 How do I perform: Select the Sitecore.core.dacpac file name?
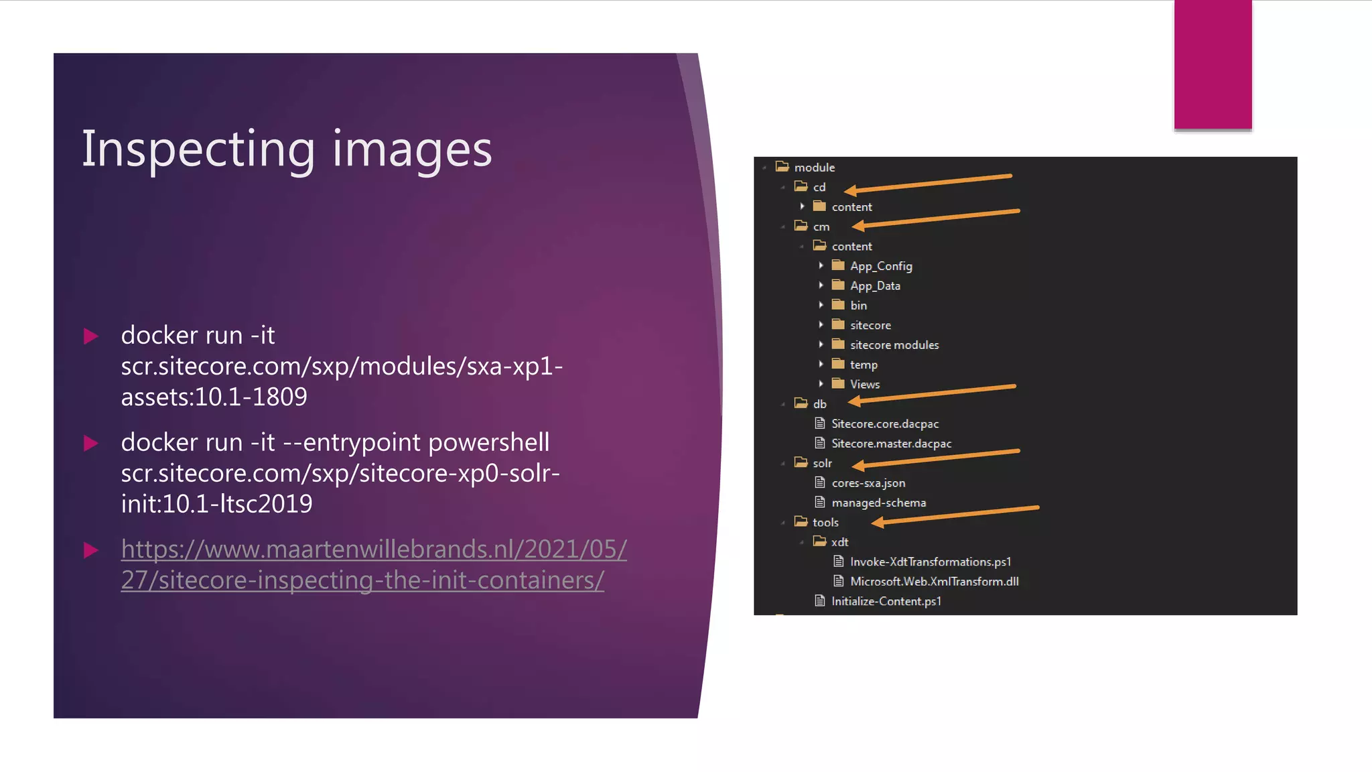point(885,424)
